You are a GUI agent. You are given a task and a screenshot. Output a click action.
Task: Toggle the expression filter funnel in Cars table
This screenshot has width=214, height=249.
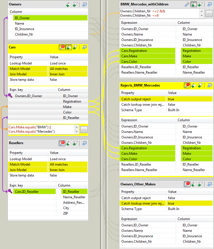pos(75,47)
